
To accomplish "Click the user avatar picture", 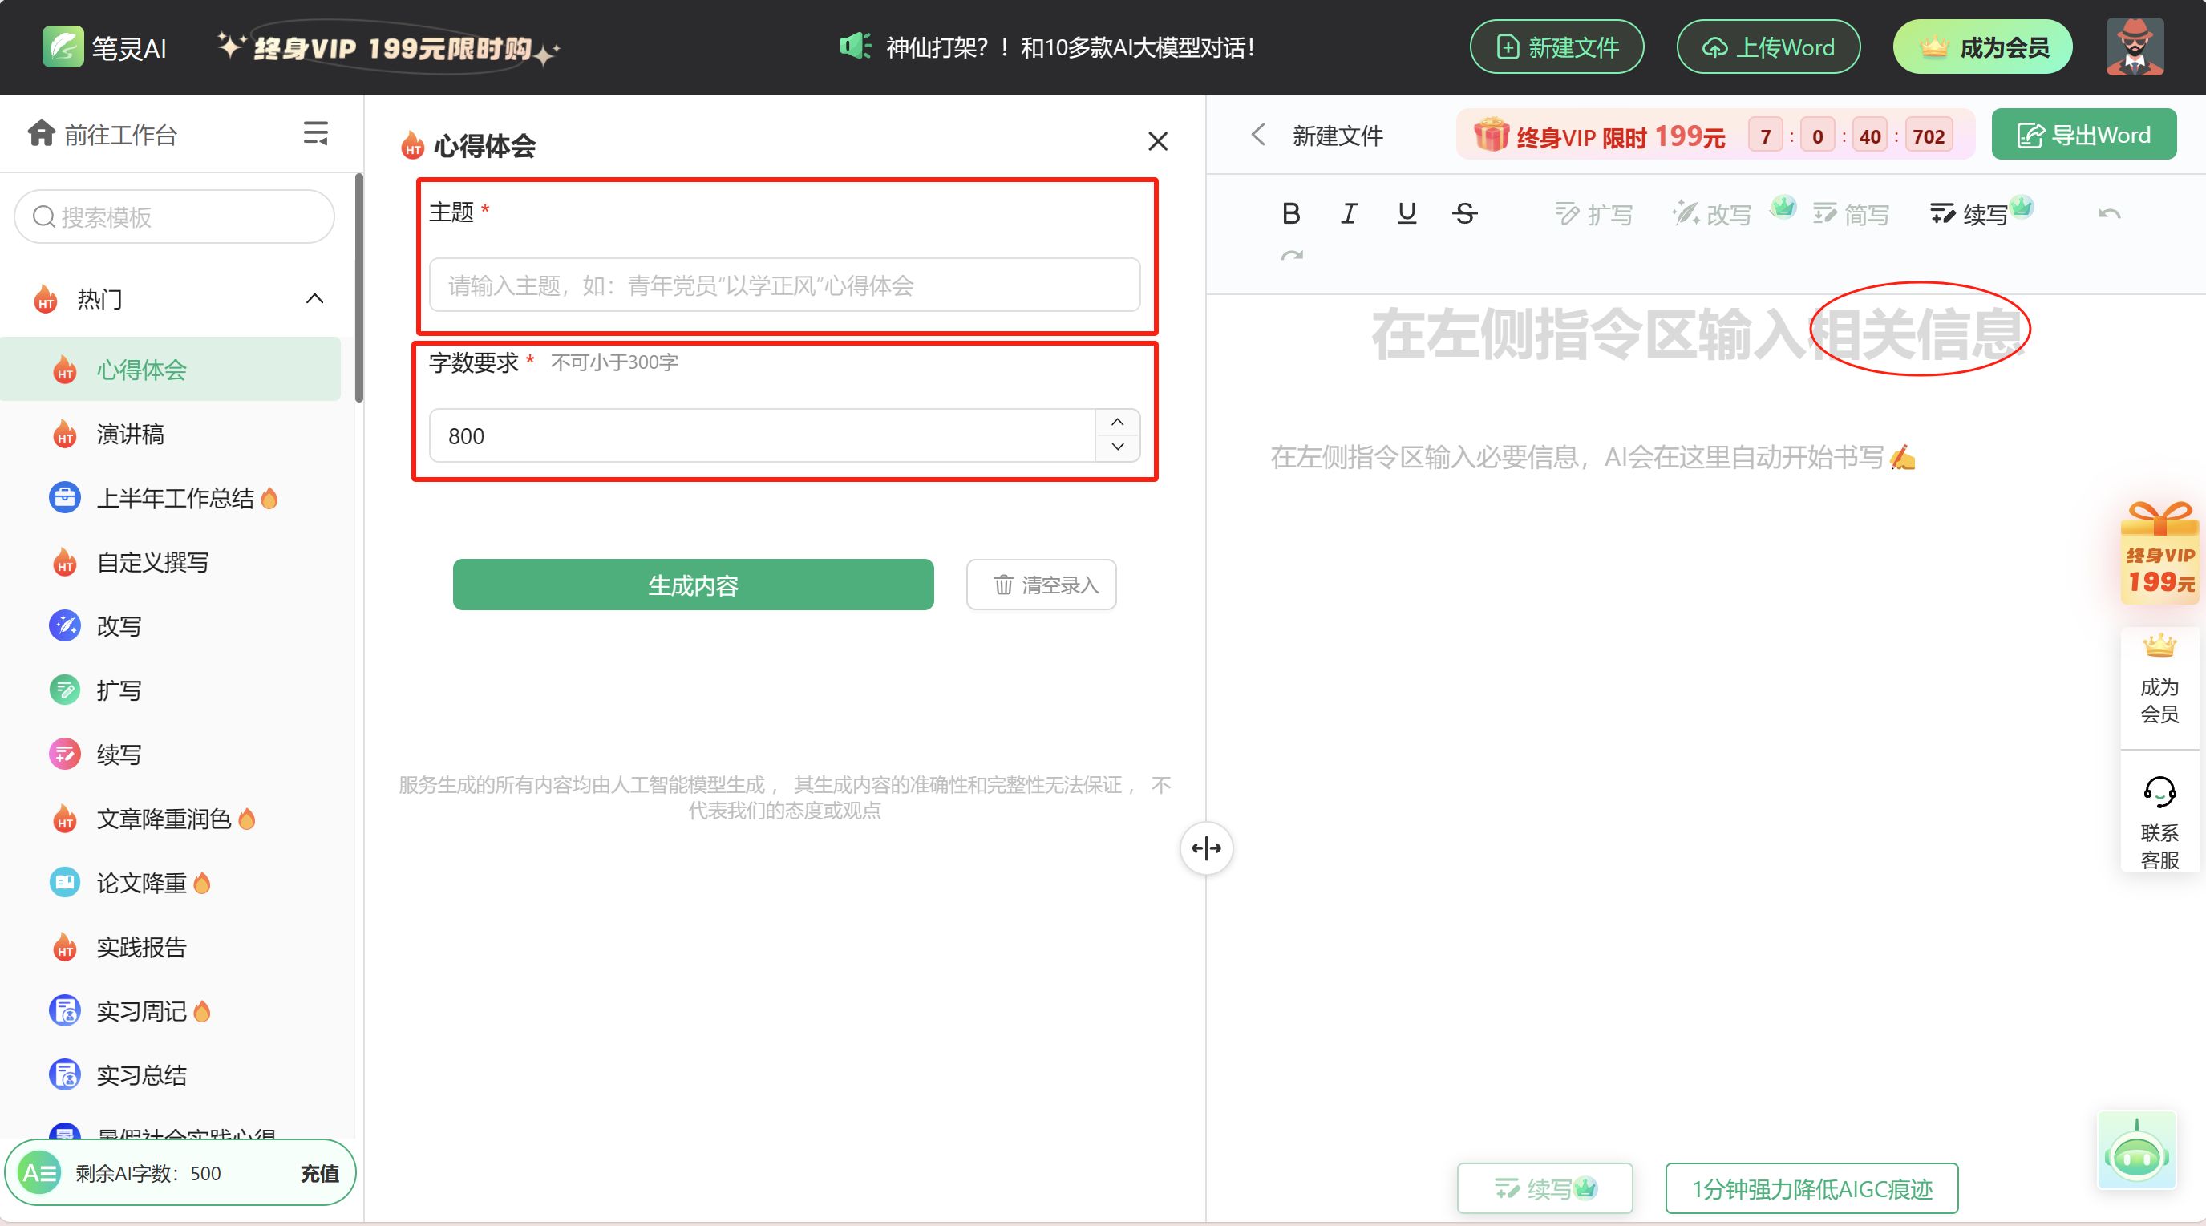I will [x=2134, y=47].
